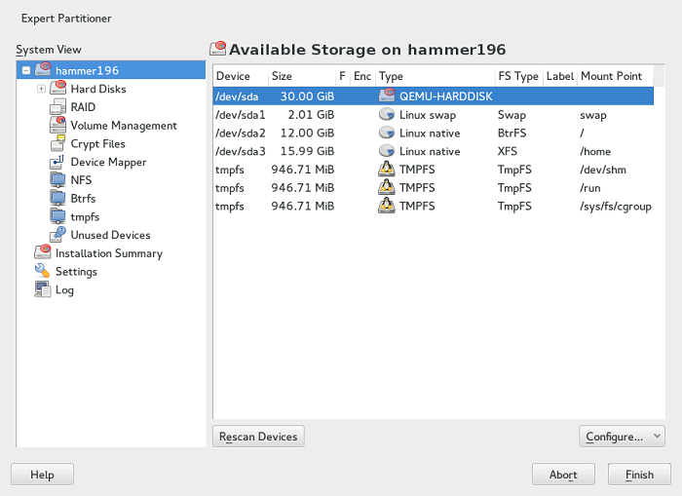Sort table by Size column header
Viewport: 682px width, 496px height.
point(282,76)
